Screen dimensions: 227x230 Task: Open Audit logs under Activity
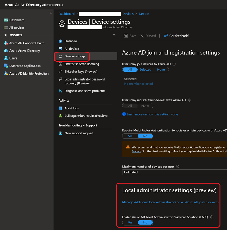click(x=71, y=108)
